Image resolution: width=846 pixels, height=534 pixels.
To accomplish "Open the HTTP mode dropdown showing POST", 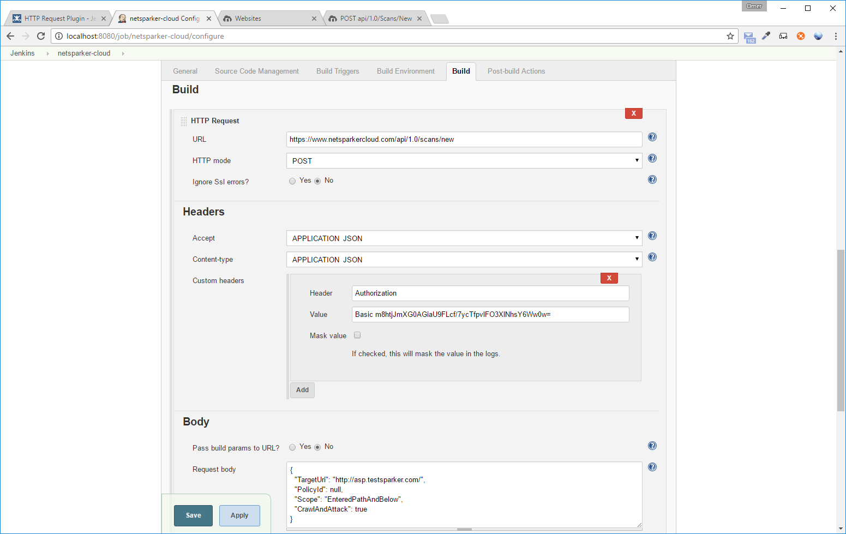I will pyautogui.click(x=464, y=161).
